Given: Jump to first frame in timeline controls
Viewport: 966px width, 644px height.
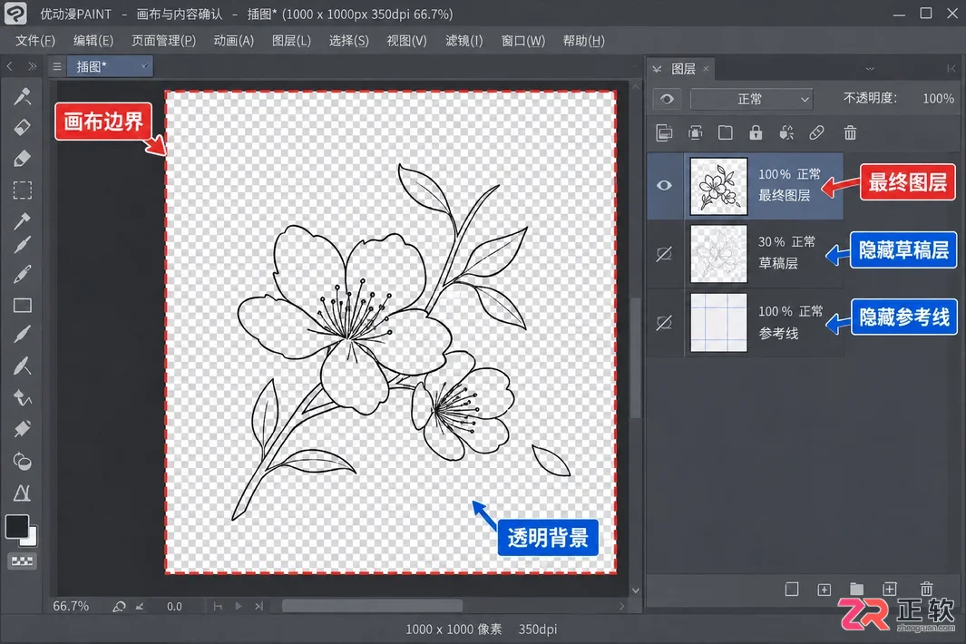Looking at the screenshot, I should tap(218, 607).
